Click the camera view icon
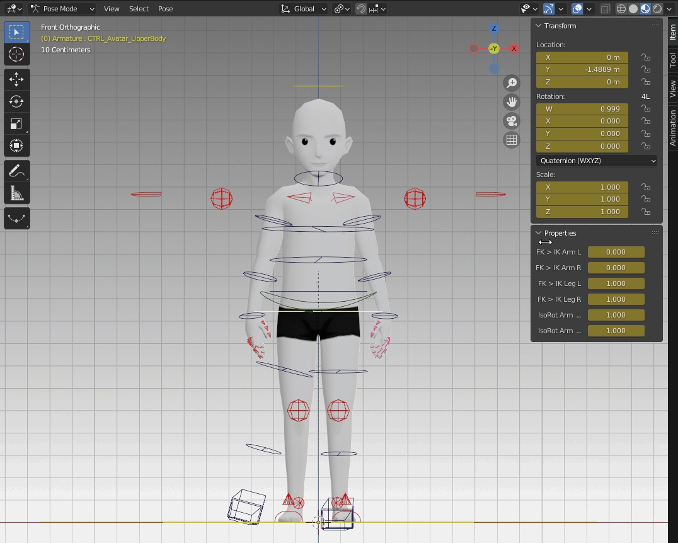This screenshot has height=543, width=678. pos(512,121)
